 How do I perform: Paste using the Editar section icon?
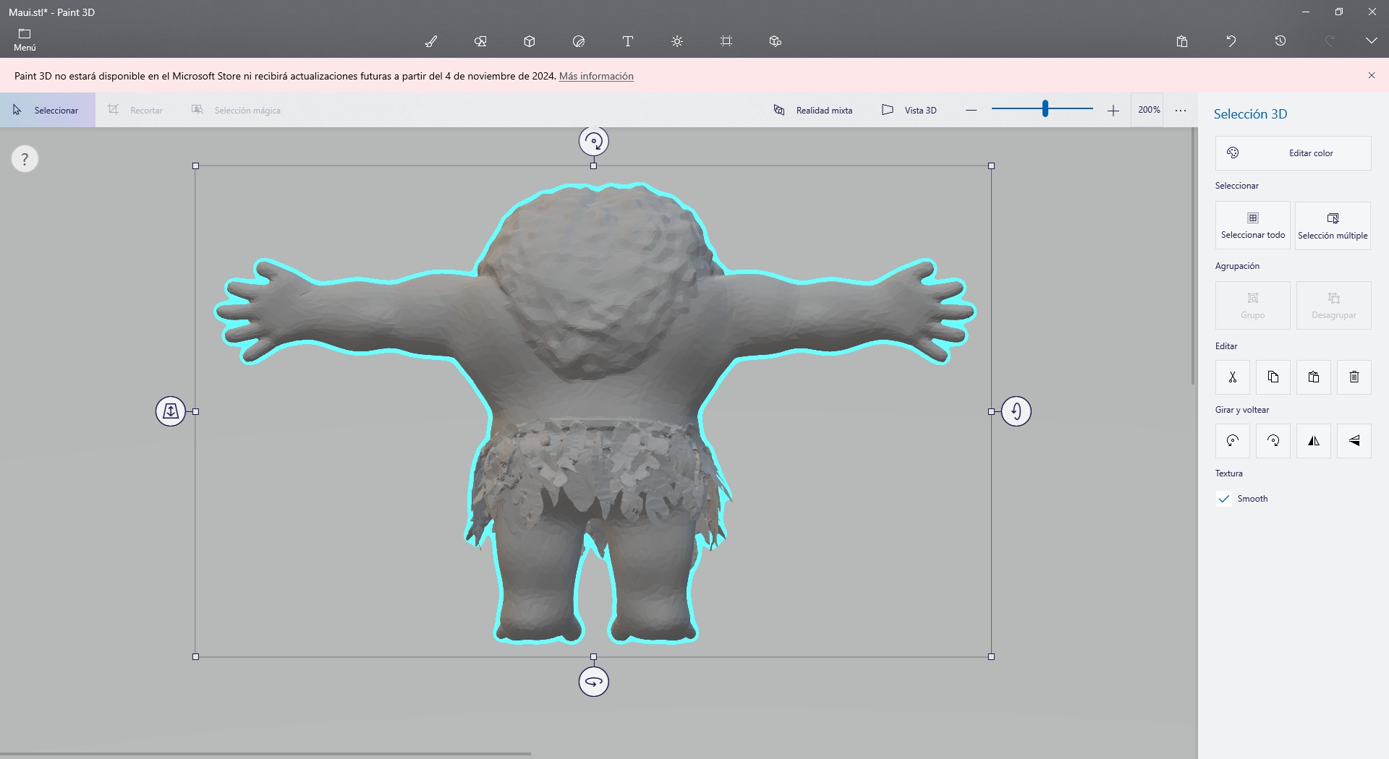tap(1314, 377)
